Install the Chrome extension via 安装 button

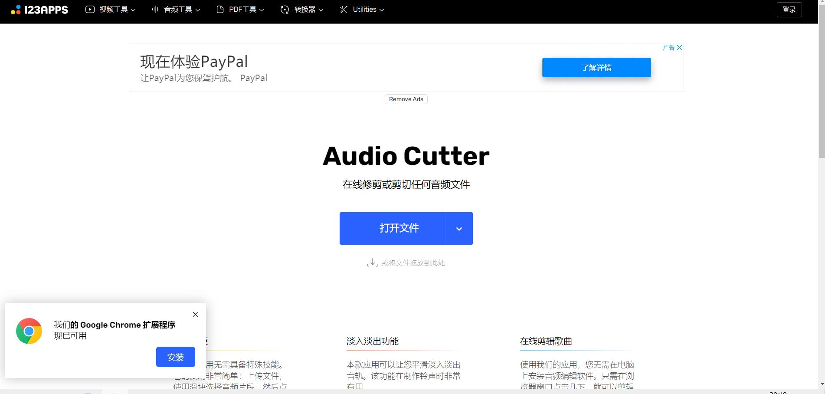175,357
